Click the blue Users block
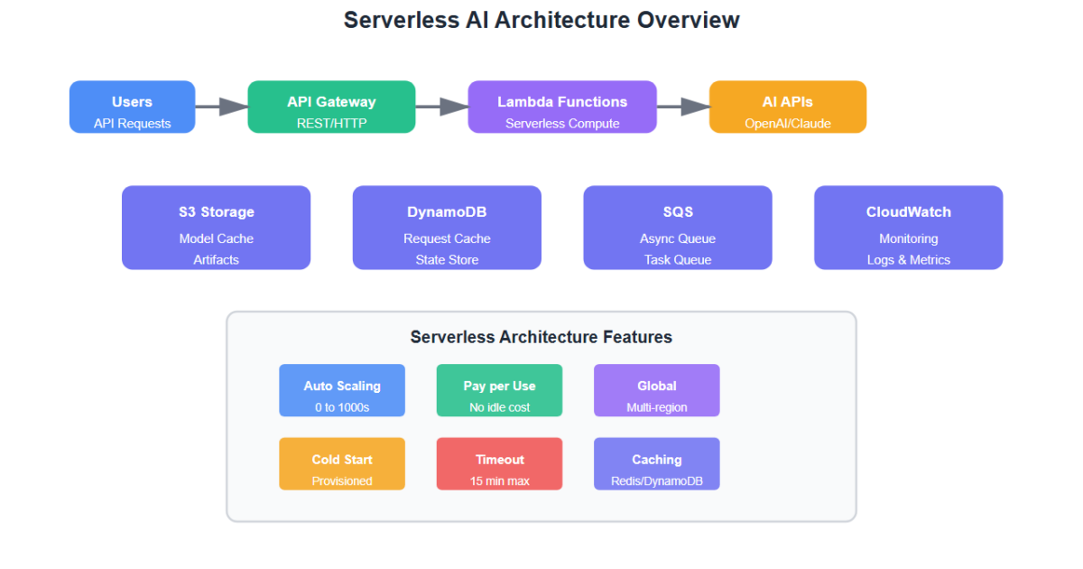Screen dimensions: 1083x569 (132, 107)
